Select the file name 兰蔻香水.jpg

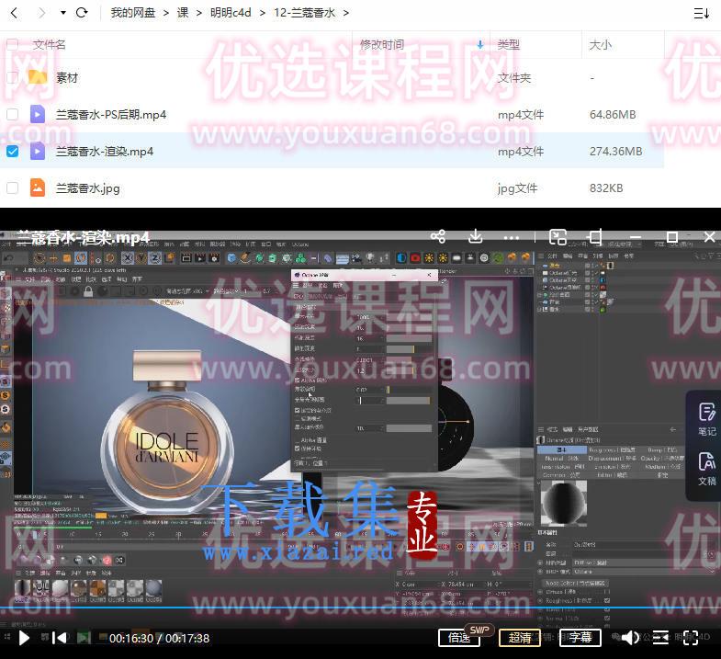88,188
